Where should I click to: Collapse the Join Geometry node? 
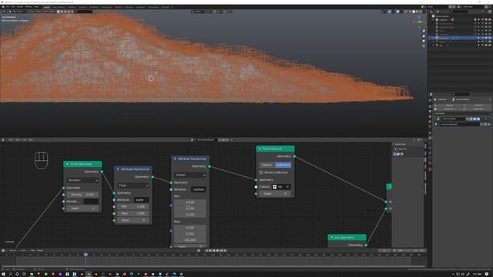coord(332,238)
